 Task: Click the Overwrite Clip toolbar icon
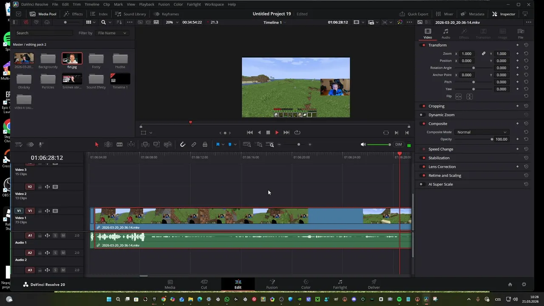click(x=156, y=144)
